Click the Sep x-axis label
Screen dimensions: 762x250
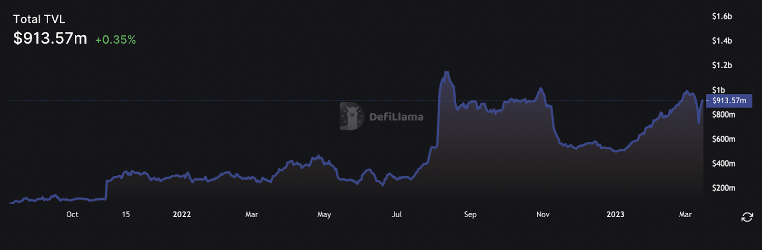[470, 214]
